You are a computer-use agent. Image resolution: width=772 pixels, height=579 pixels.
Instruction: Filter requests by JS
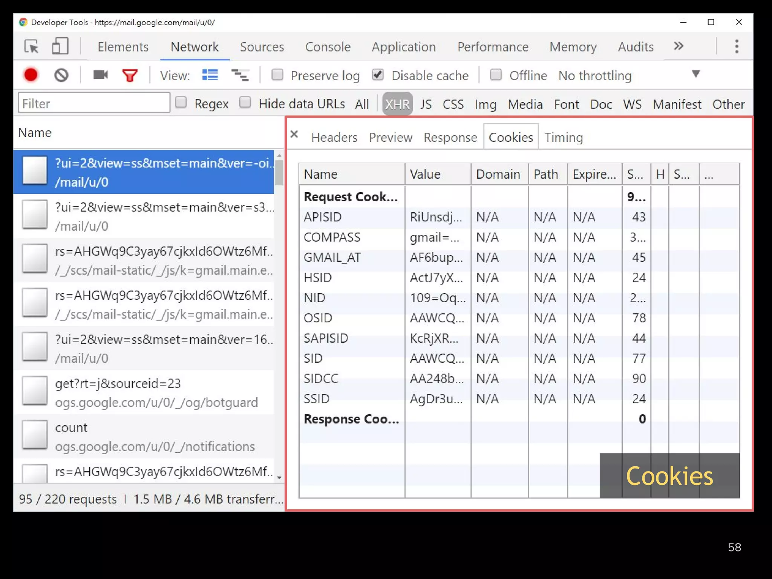click(x=426, y=104)
